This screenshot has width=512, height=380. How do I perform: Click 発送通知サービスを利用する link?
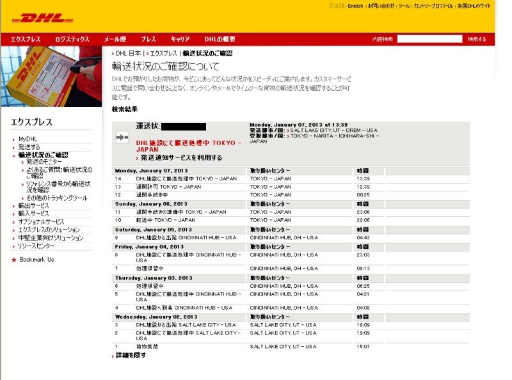[x=181, y=157]
